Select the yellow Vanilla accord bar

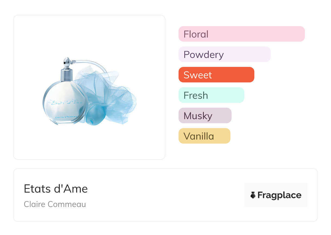pyautogui.click(x=204, y=136)
